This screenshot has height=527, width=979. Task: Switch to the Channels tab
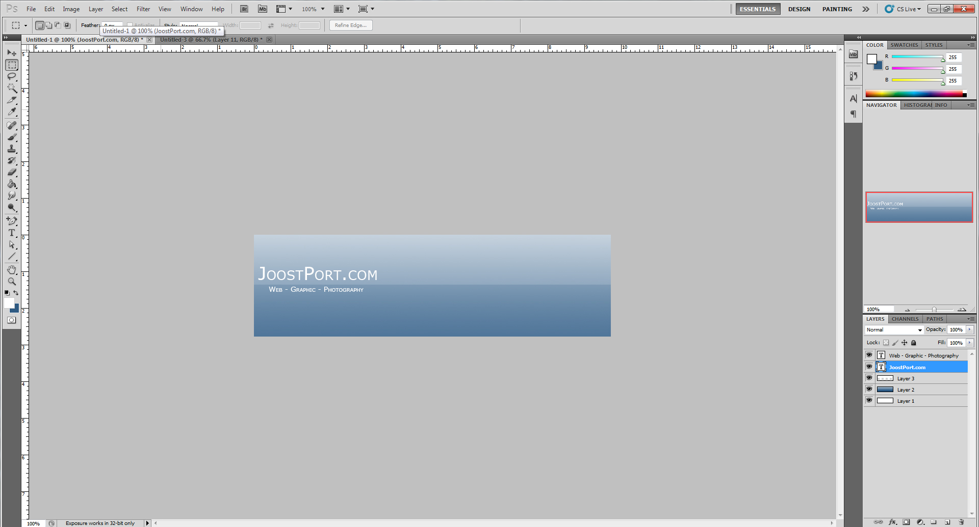point(905,319)
